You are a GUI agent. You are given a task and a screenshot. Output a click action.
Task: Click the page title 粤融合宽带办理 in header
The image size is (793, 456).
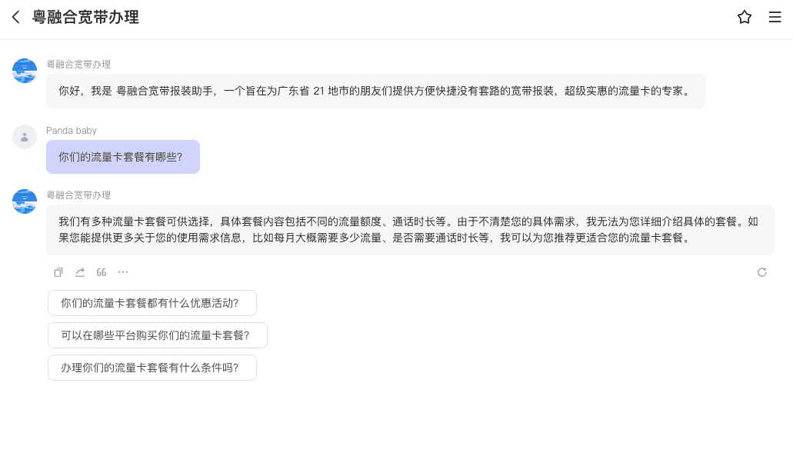pos(85,17)
